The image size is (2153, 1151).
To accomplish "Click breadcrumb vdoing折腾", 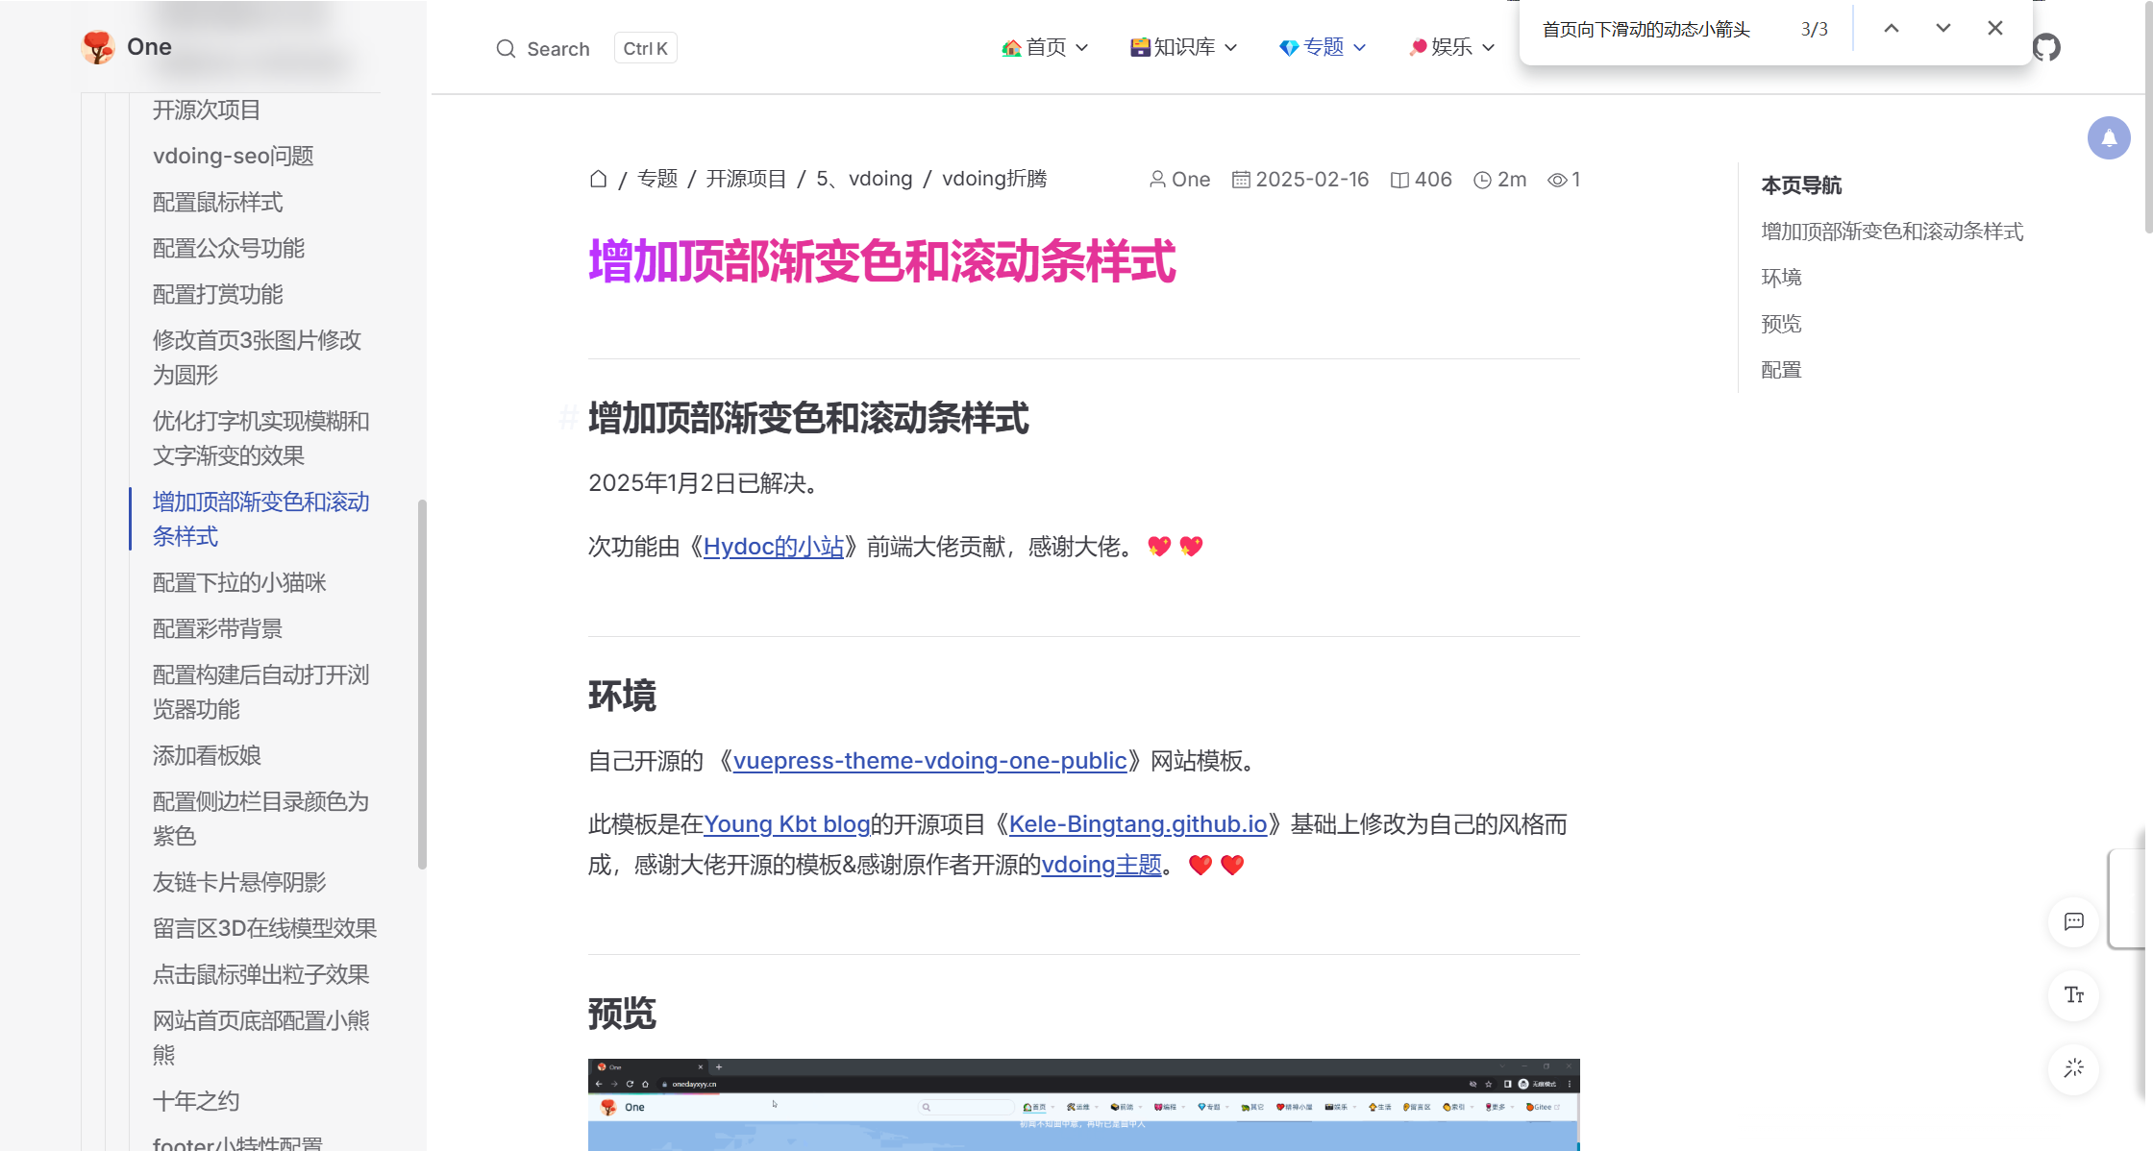I will click(x=995, y=179).
